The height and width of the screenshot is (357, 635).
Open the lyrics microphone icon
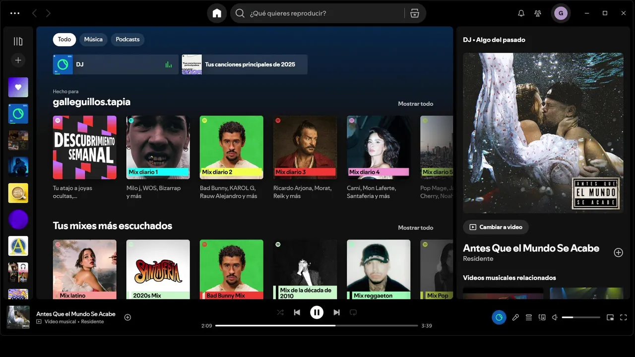pos(515,317)
